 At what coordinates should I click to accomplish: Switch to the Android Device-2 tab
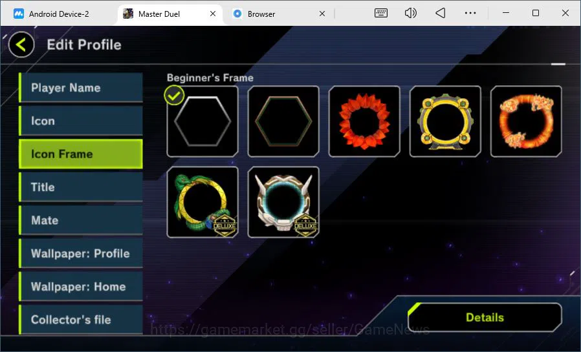tap(60, 14)
